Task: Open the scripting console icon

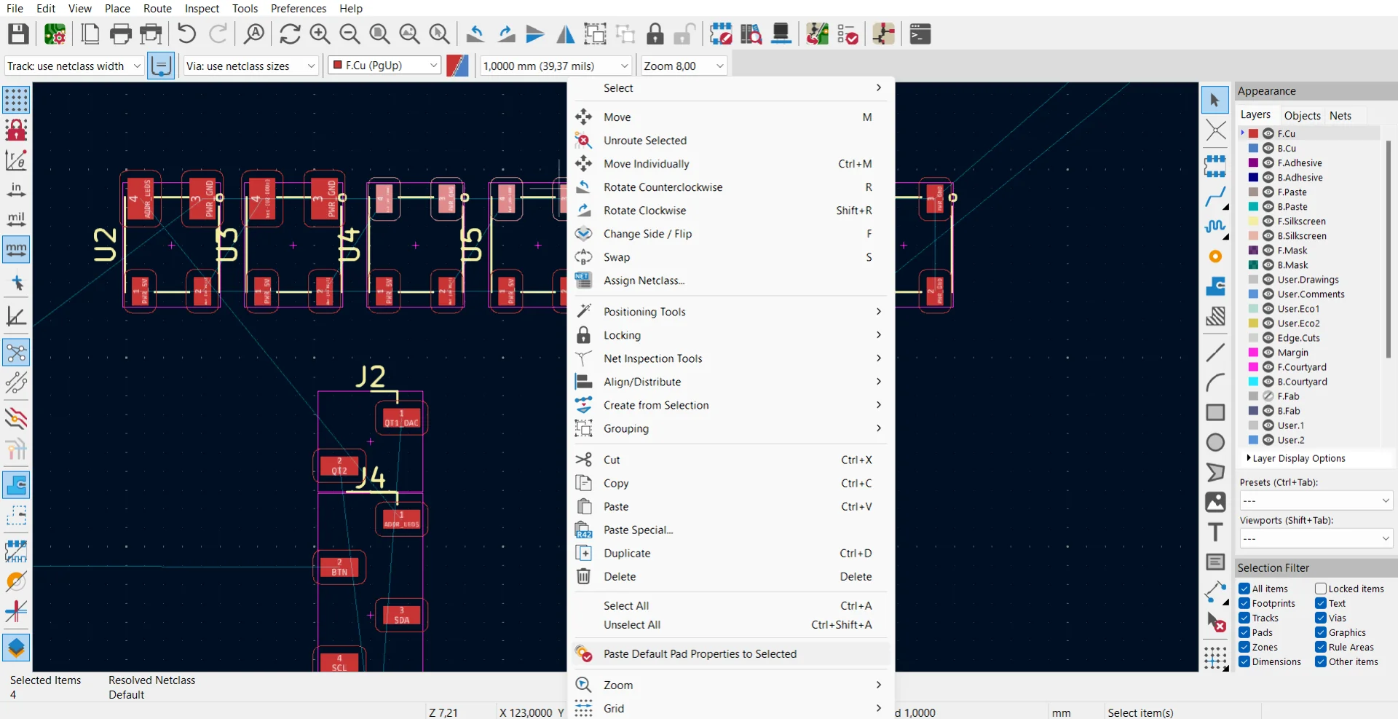Action: [920, 34]
